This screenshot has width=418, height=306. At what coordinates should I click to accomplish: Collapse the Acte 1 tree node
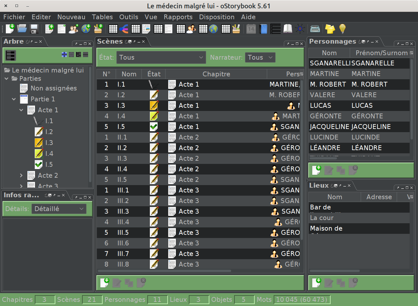click(21, 110)
